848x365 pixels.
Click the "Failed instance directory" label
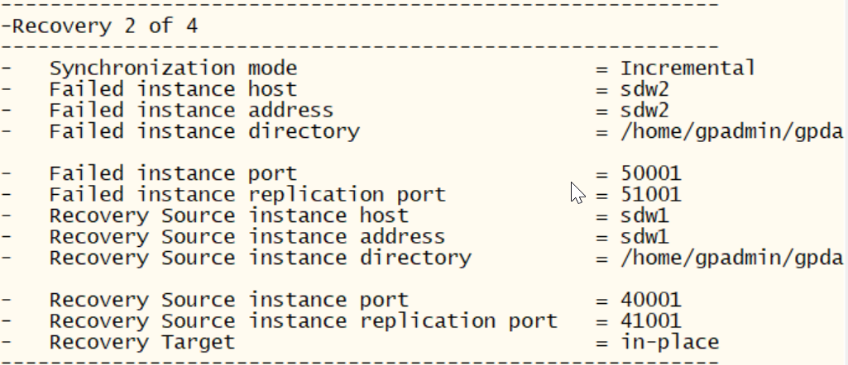pyautogui.click(x=204, y=131)
